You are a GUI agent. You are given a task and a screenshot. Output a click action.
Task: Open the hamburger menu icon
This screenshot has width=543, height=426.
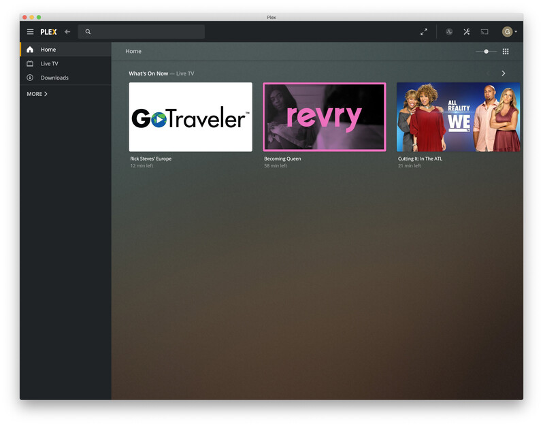31,32
